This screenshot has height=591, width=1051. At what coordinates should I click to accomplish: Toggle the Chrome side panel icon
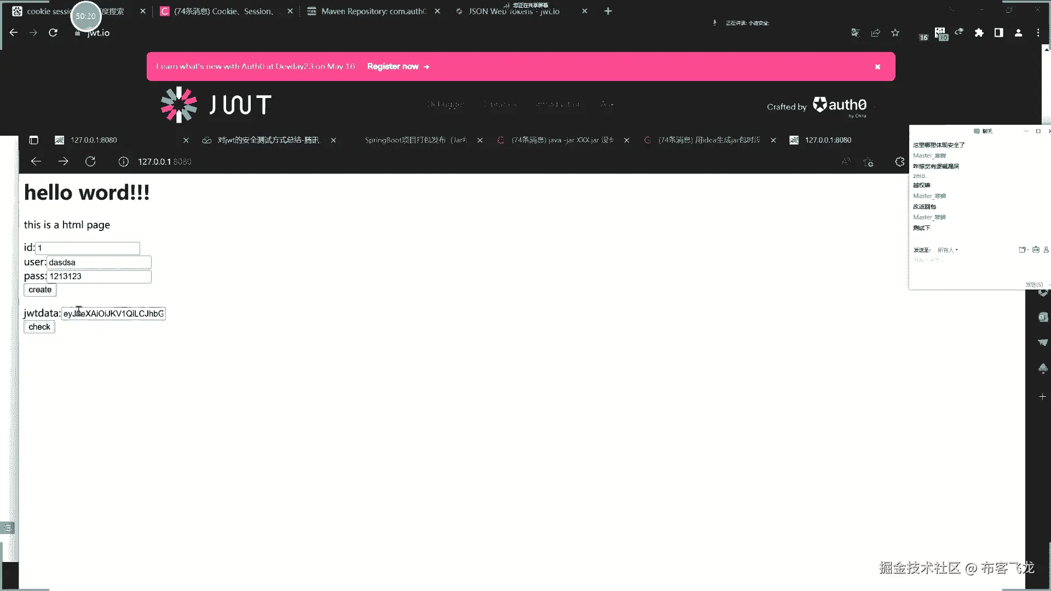(998, 33)
